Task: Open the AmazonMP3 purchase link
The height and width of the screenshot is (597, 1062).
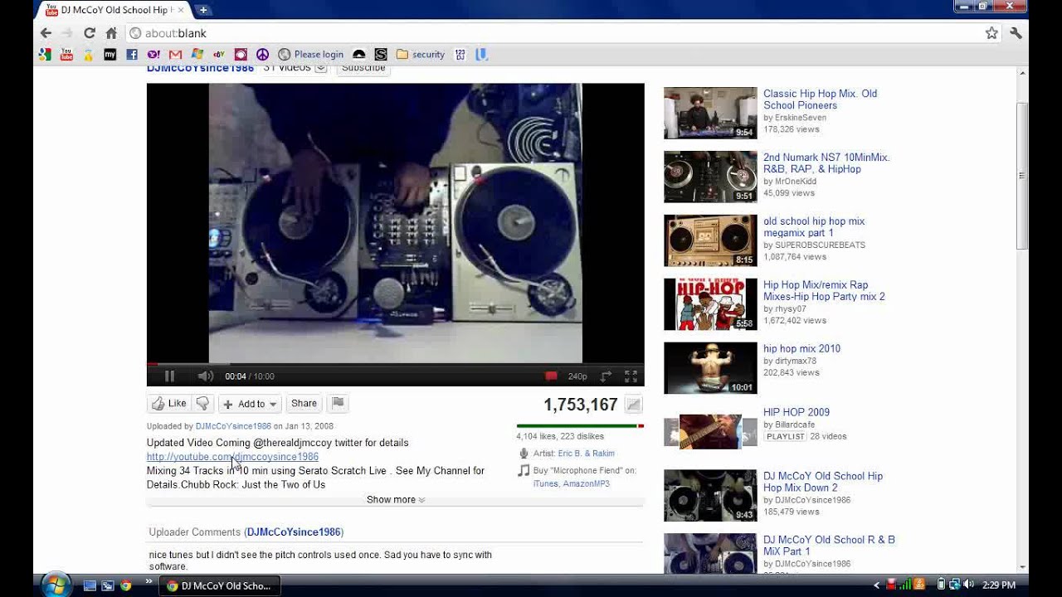Action: tap(586, 483)
